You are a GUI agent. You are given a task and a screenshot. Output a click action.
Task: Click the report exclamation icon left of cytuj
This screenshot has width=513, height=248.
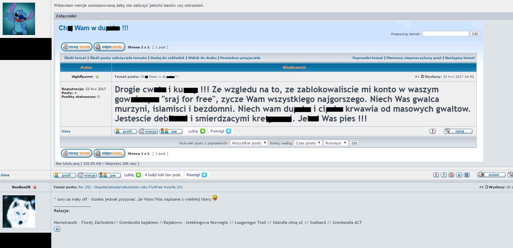click(x=433, y=131)
